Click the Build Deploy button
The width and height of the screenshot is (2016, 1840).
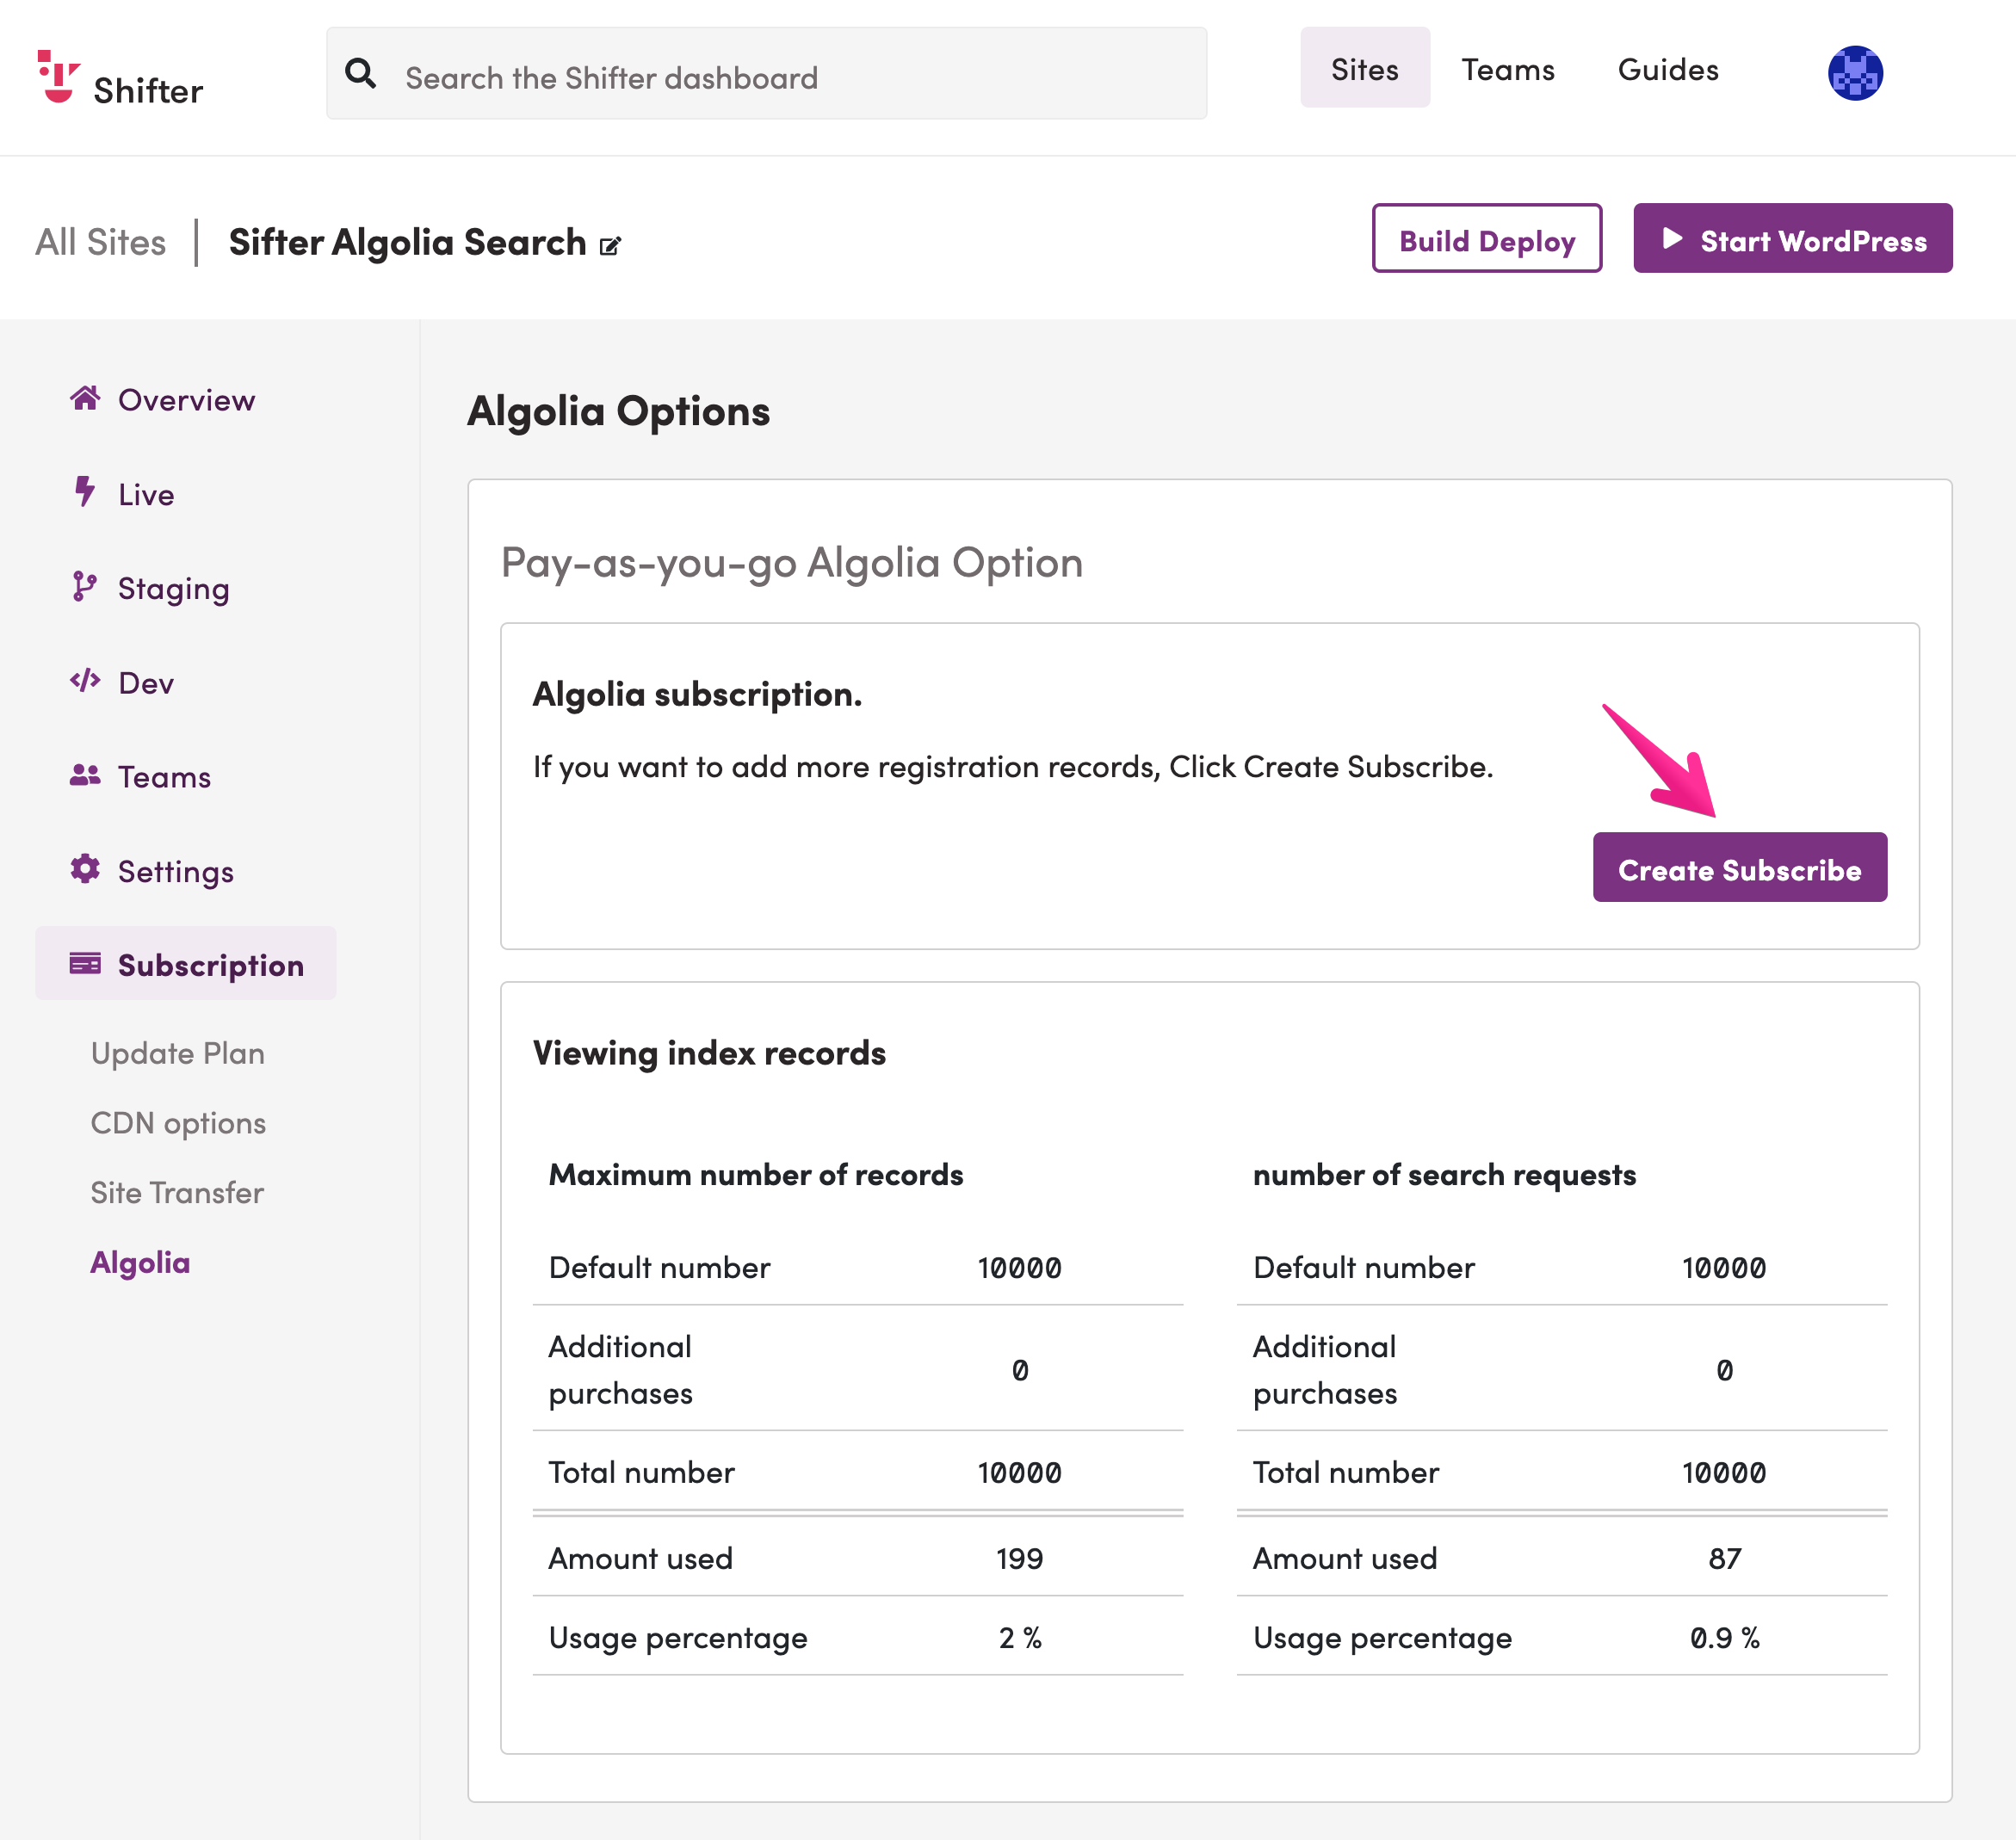[1487, 239]
